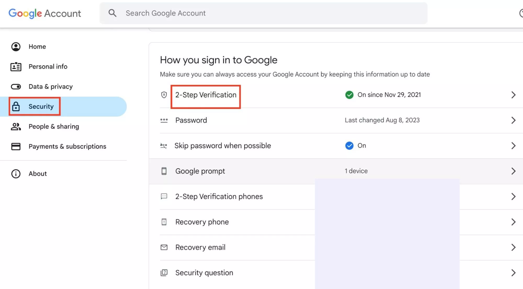Expand the Google prompt row chevron

click(513, 171)
